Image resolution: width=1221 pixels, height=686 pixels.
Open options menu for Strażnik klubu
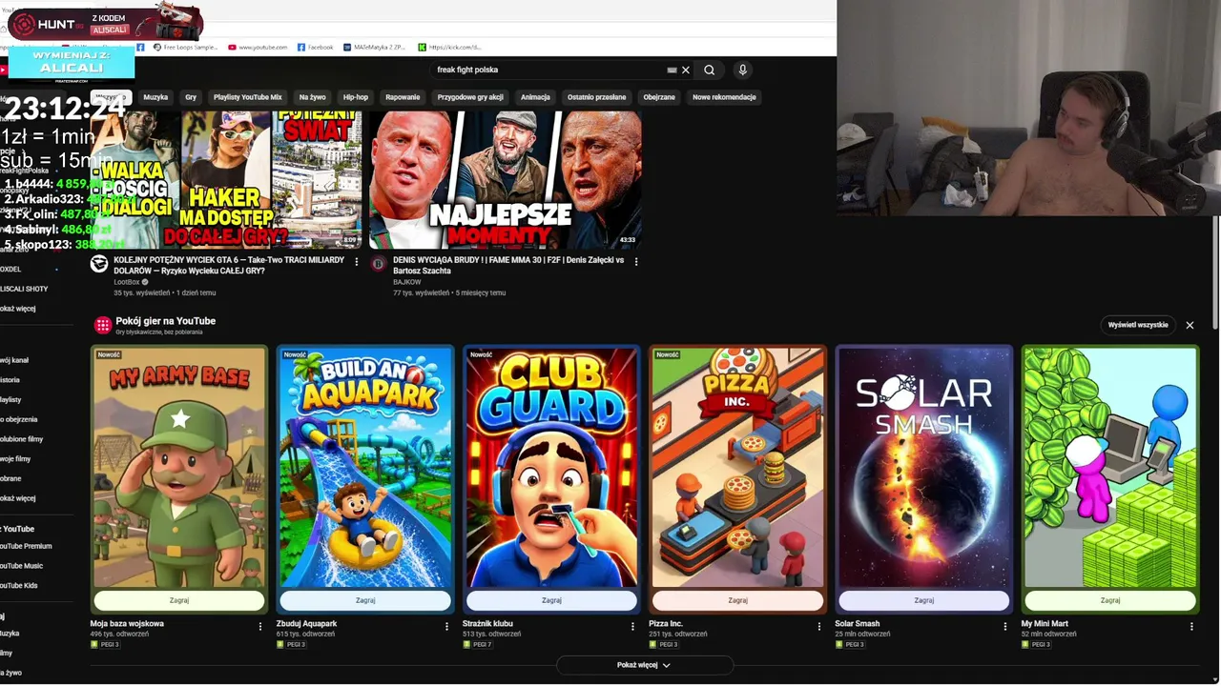point(632,626)
